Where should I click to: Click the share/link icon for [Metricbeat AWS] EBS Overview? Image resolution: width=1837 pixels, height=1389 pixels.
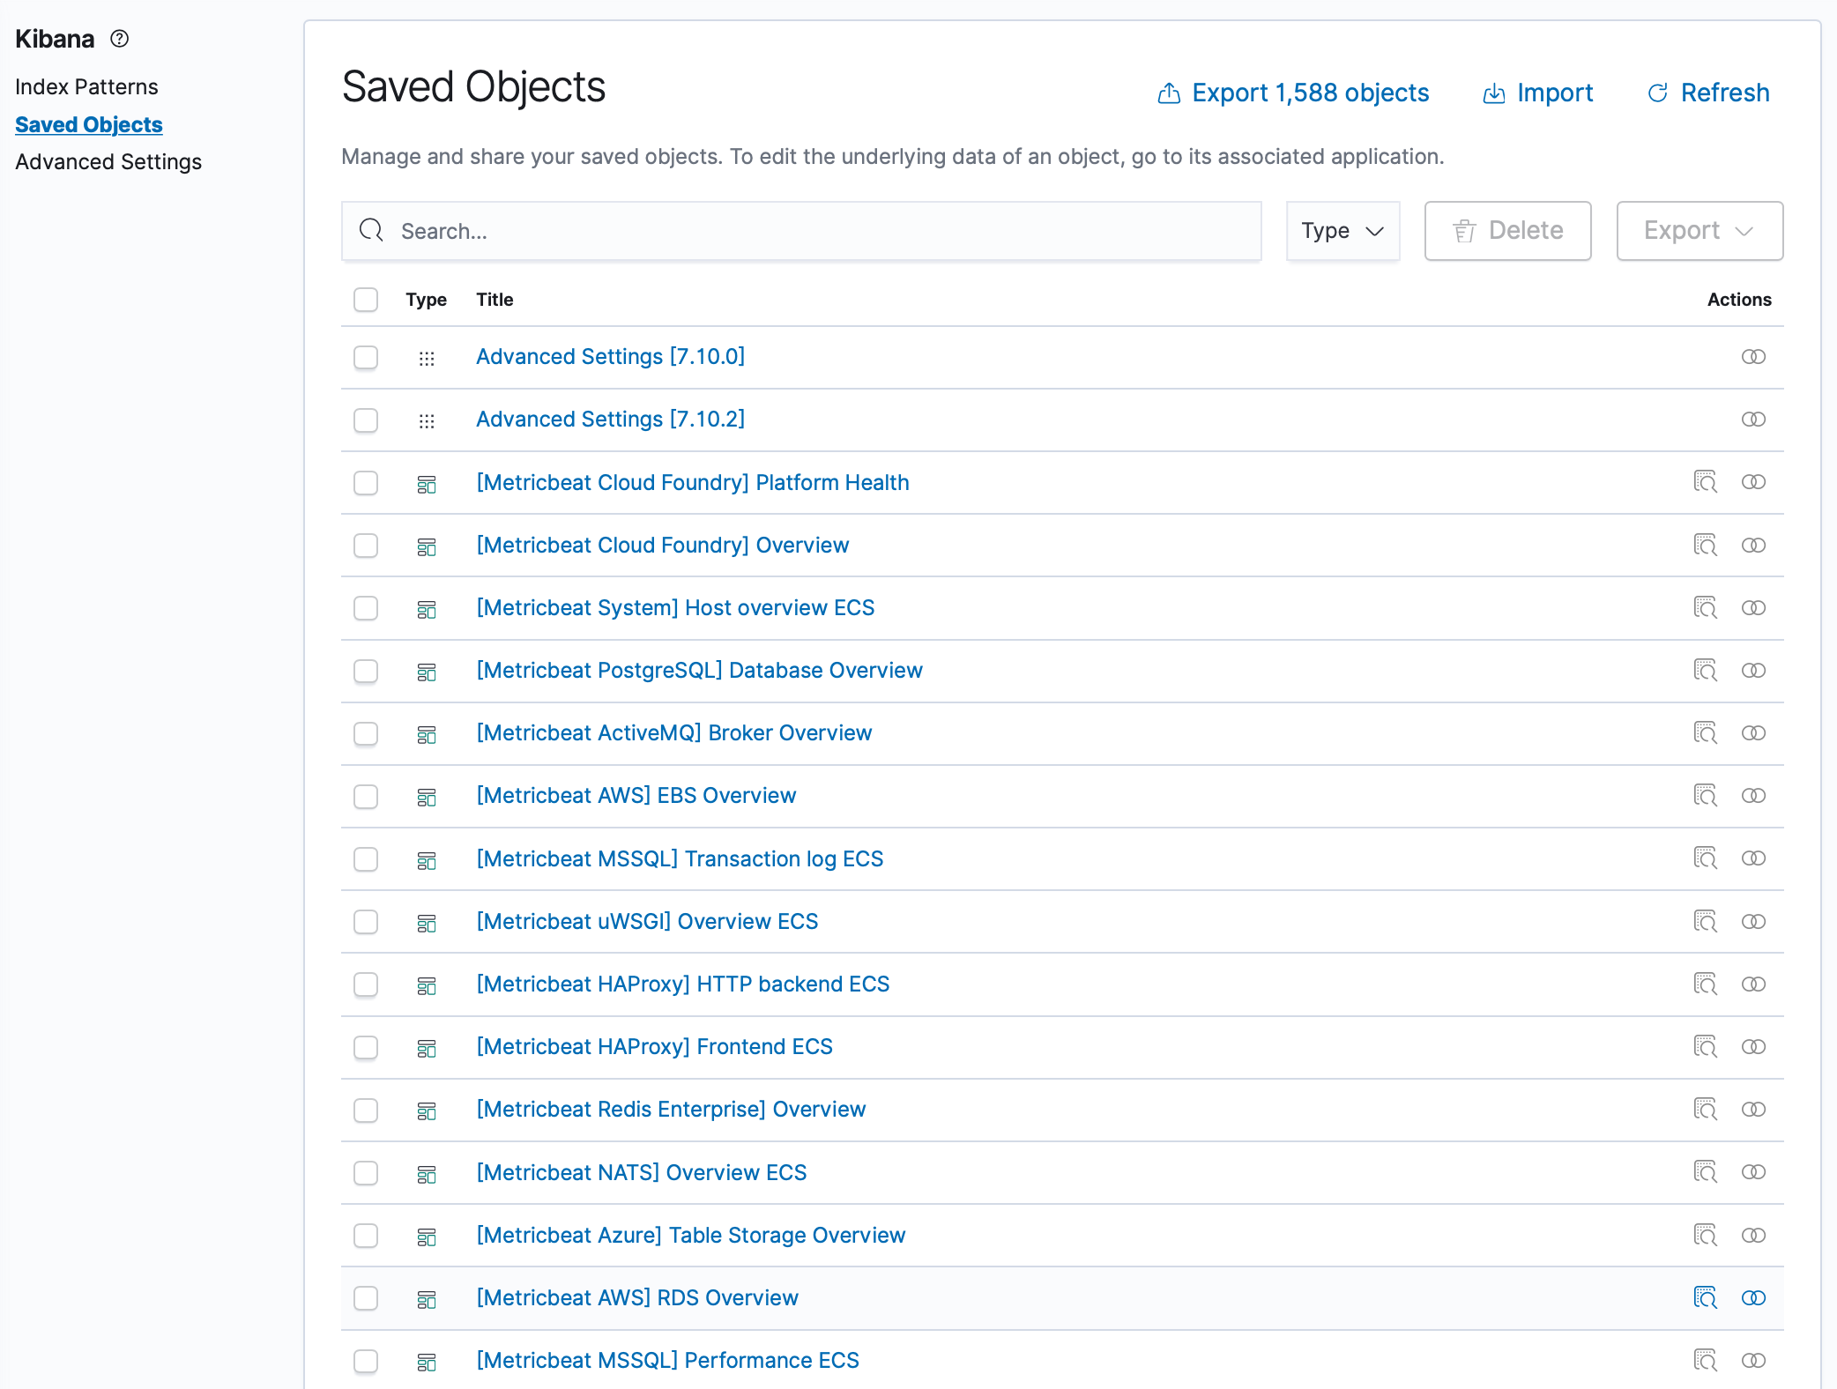pyautogui.click(x=1752, y=797)
